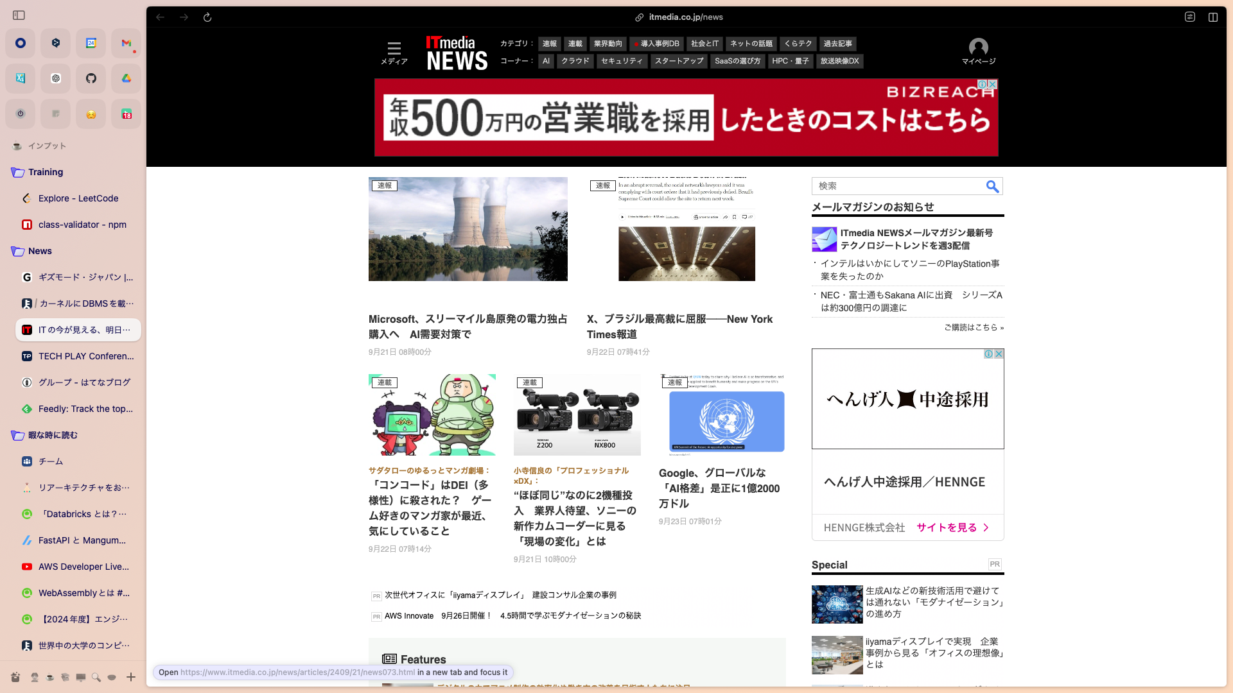This screenshot has height=693, width=1233.
Task: Click サイトを見る in HENNGE ad
Action: point(952,527)
